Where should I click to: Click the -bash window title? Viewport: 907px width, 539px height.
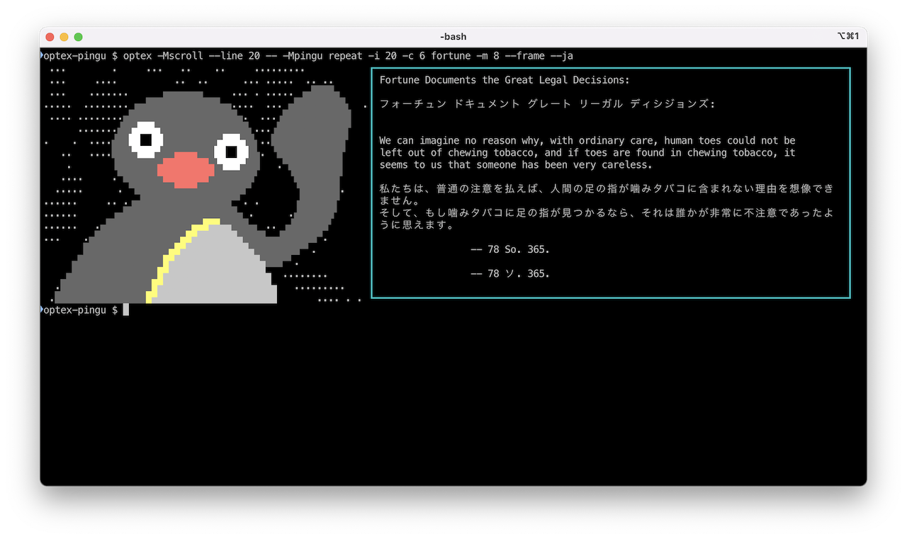(x=453, y=37)
